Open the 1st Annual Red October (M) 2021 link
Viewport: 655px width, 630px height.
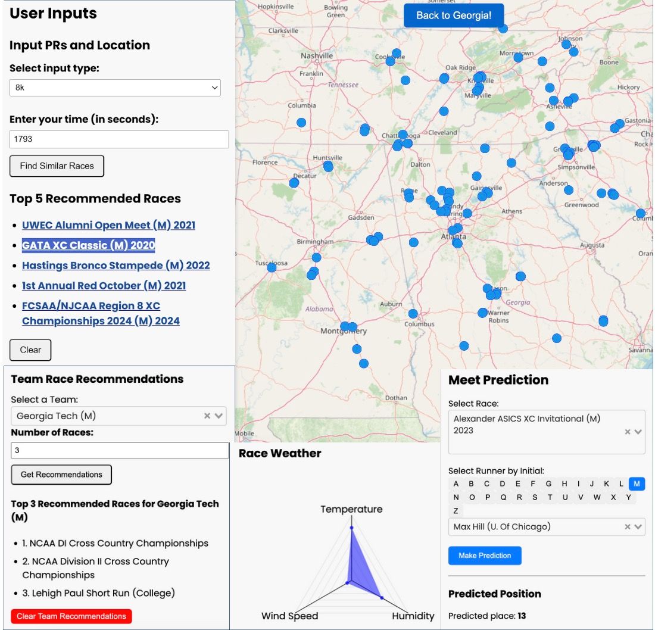(x=104, y=286)
